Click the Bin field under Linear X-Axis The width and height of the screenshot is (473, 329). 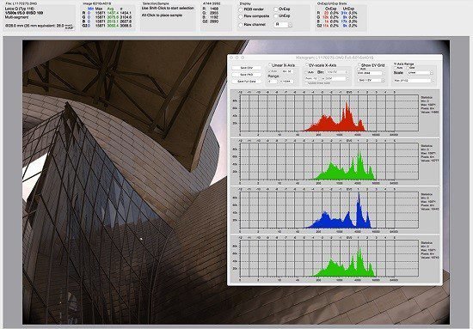287,71
